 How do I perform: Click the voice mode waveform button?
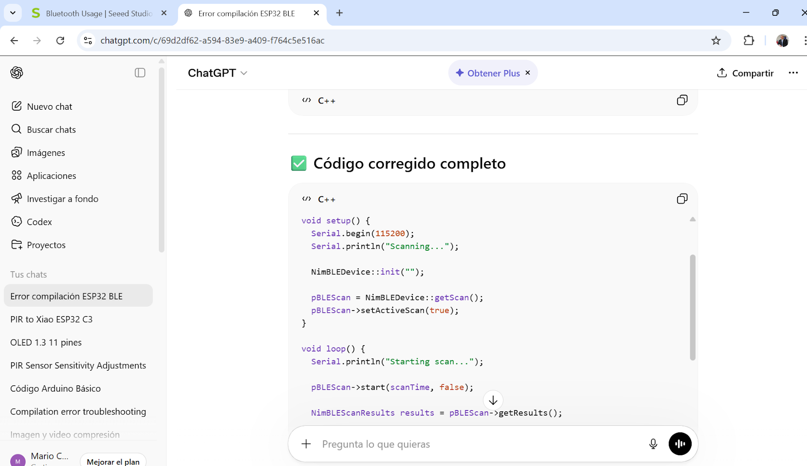click(680, 444)
